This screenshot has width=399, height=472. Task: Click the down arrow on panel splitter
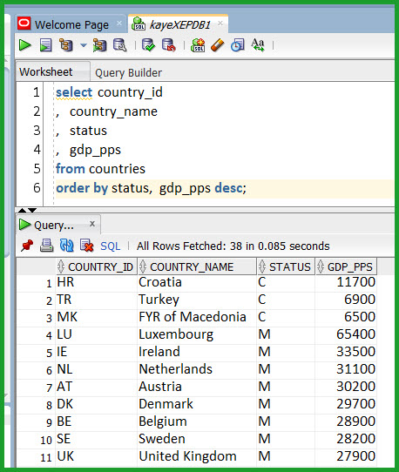click(x=32, y=210)
